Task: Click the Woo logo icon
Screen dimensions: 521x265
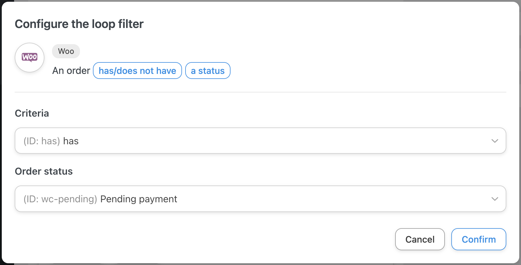Action: pos(30,57)
